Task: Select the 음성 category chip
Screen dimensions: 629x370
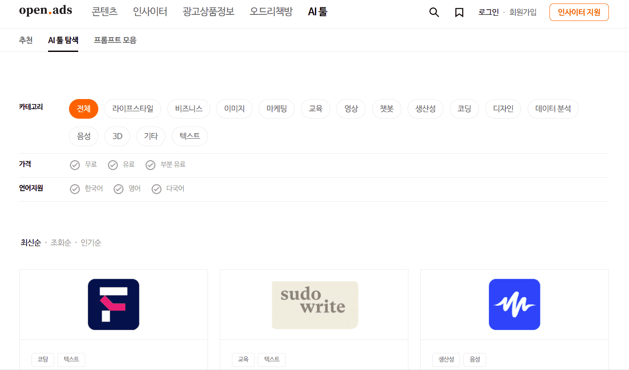Action: pyautogui.click(x=83, y=136)
